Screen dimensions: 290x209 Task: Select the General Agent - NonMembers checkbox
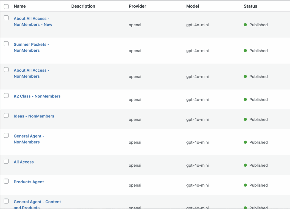(x=6, y=135)
